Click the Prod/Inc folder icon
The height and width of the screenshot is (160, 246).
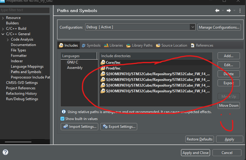point(103,68)
